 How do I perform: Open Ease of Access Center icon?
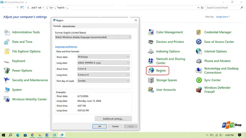click(199, 42)
